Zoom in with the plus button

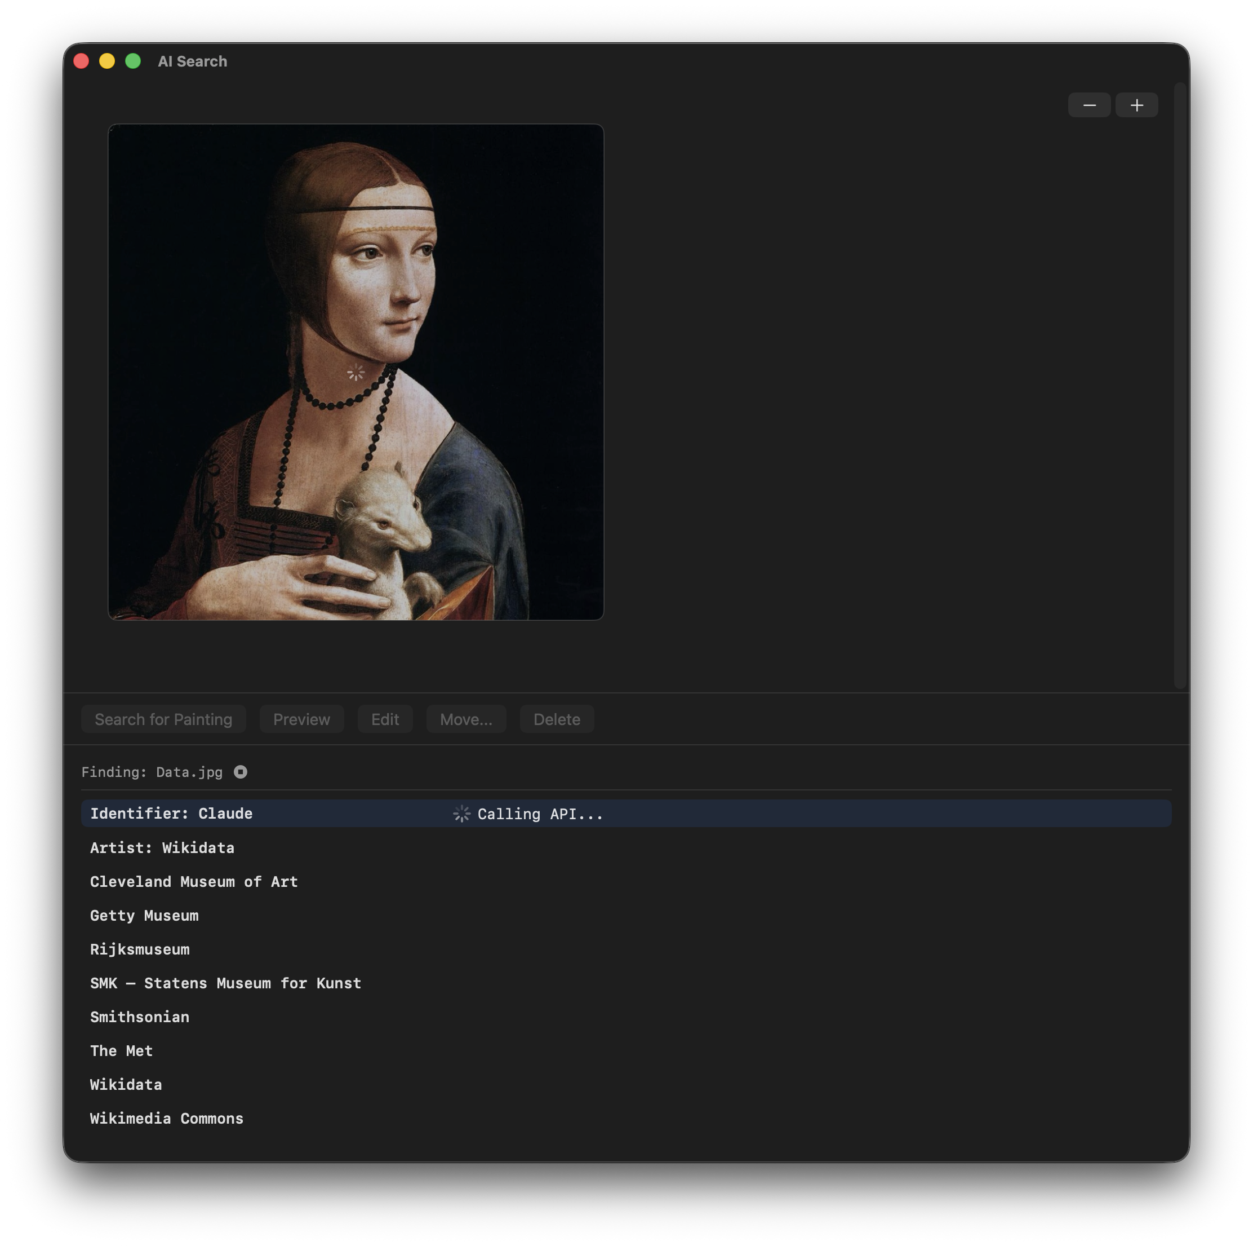pyautogui.click(x=1136, y=105)
